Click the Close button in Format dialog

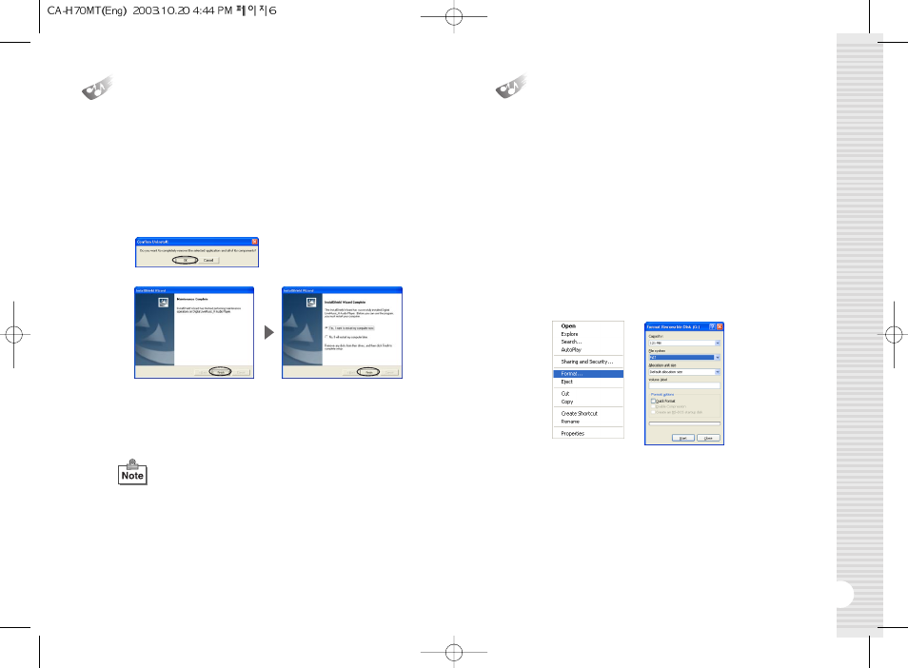click(x=708, y=438)
